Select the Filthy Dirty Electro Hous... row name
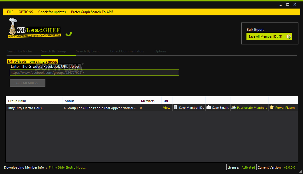 pos(25,108)
